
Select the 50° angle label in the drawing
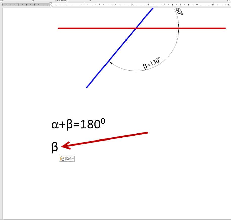click(179, 11)
